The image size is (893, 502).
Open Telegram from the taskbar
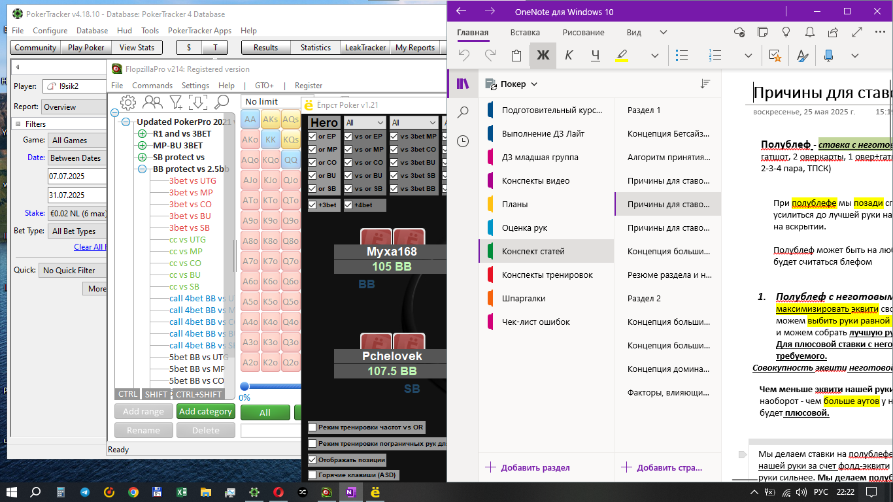pyautogui.click(x=85, y=492)
